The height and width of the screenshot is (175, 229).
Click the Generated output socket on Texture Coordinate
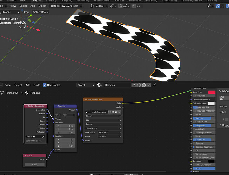click(x=47, y=110)
